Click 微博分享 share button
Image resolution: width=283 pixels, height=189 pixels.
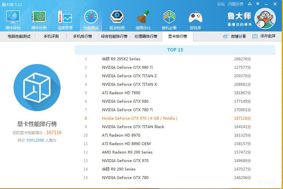pyautogui.click(x=238, y=36)
